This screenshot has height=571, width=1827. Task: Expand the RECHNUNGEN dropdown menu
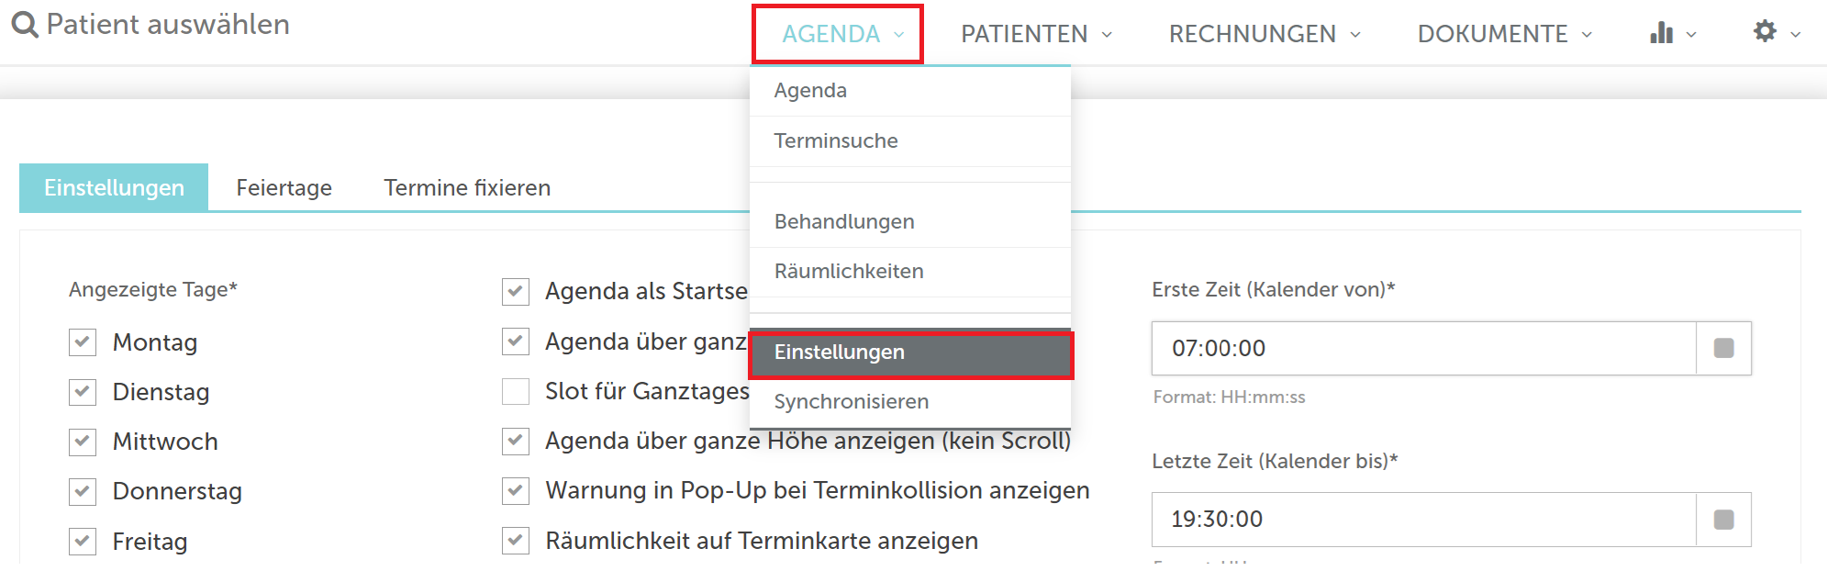tap(1264, 34)
